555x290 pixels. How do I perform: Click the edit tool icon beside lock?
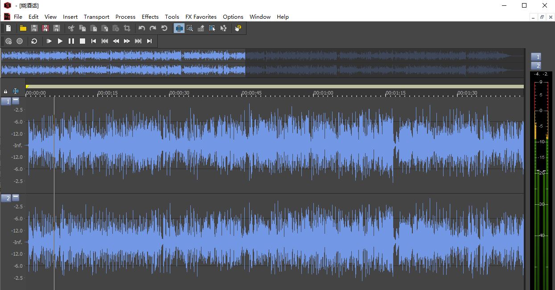(x=16, y=91)
